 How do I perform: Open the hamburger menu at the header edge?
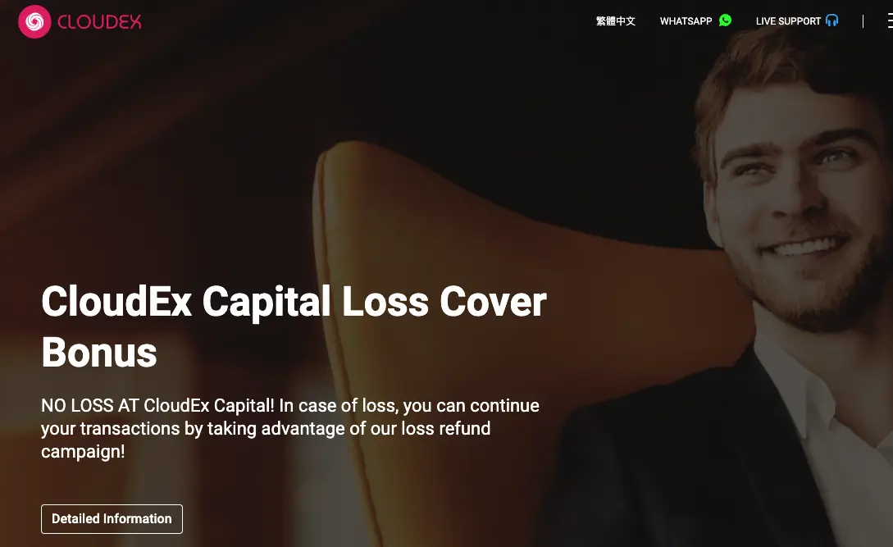890,21
